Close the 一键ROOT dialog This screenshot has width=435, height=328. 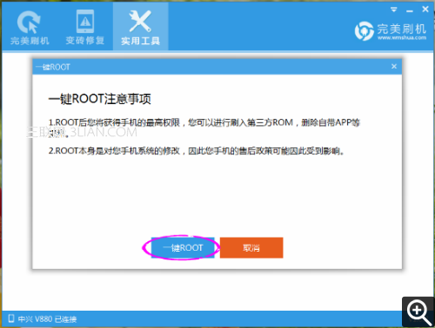click(394, 67)
